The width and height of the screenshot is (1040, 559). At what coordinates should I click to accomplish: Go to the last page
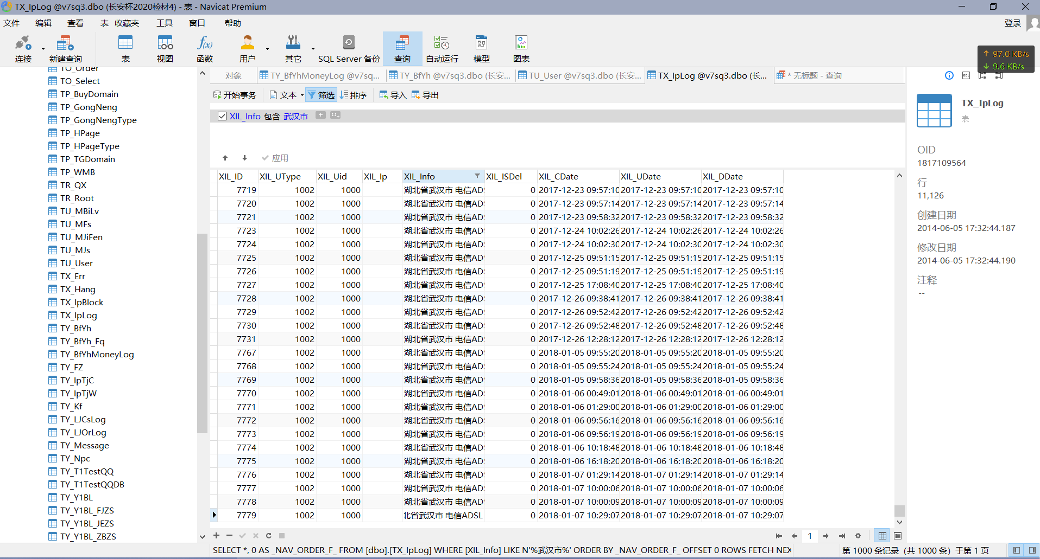[x=842, y=536]
